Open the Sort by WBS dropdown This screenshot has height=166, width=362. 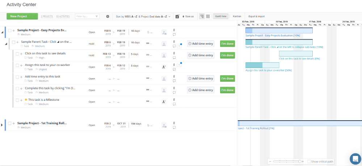143,17
